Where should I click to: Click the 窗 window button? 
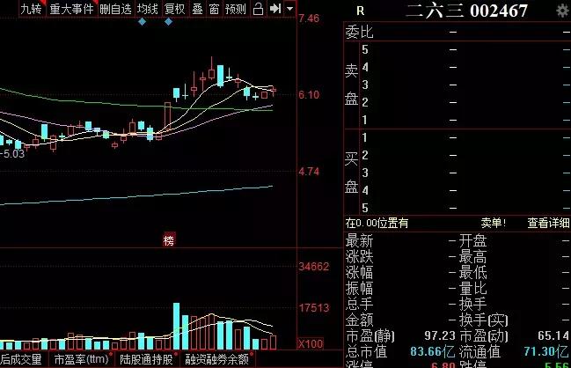coord(214,9)
